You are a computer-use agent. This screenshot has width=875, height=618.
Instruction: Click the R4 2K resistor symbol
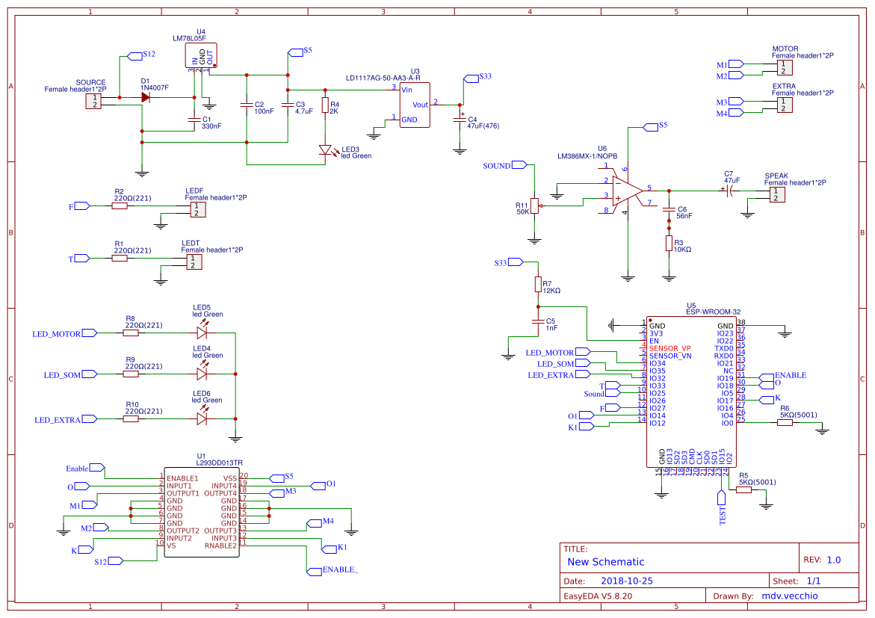click(325, 105)
